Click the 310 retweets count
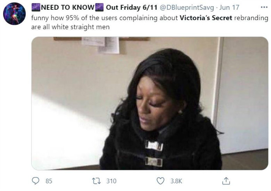 111,181
